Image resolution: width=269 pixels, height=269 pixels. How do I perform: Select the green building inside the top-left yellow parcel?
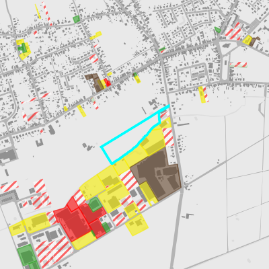tap(23, 48)
